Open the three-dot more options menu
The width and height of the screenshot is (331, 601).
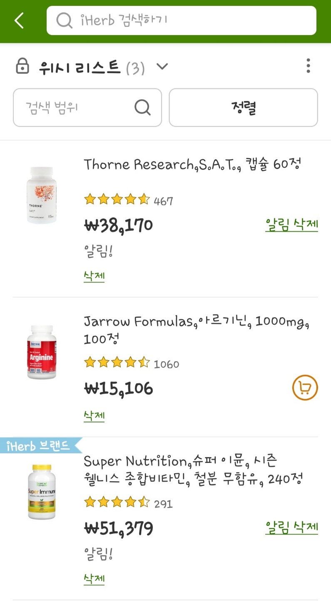[308, 66]
